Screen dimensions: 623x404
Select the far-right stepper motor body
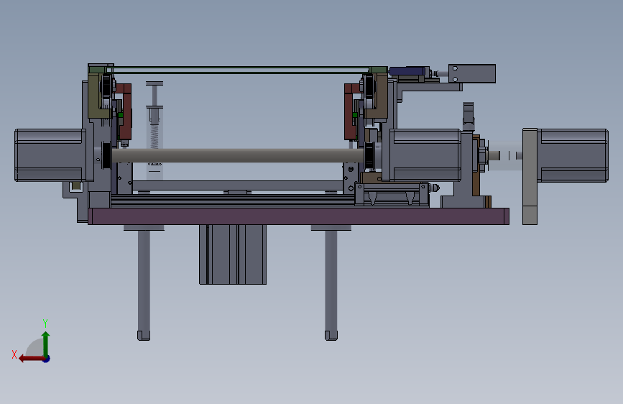tap(573, 155)
